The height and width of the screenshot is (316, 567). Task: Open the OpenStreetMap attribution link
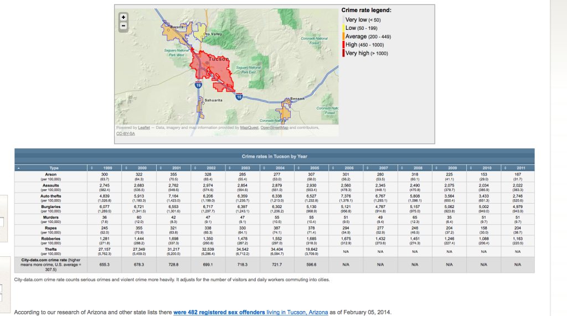click(x=275, y=128)
